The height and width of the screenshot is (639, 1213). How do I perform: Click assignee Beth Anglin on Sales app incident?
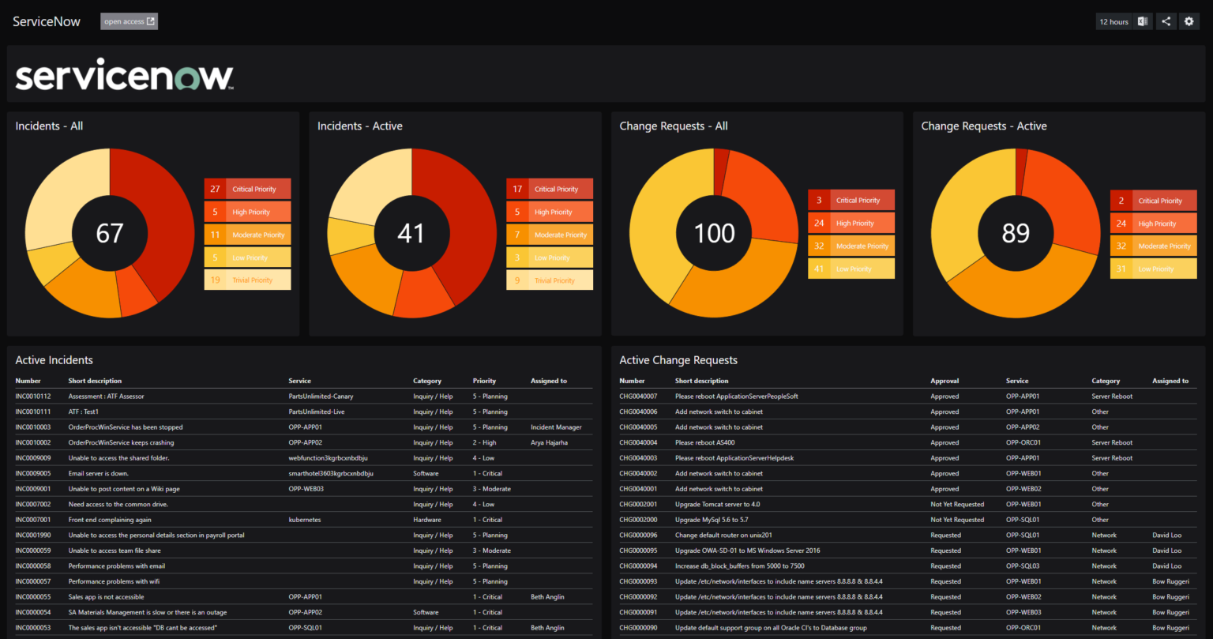pos(546,596)
